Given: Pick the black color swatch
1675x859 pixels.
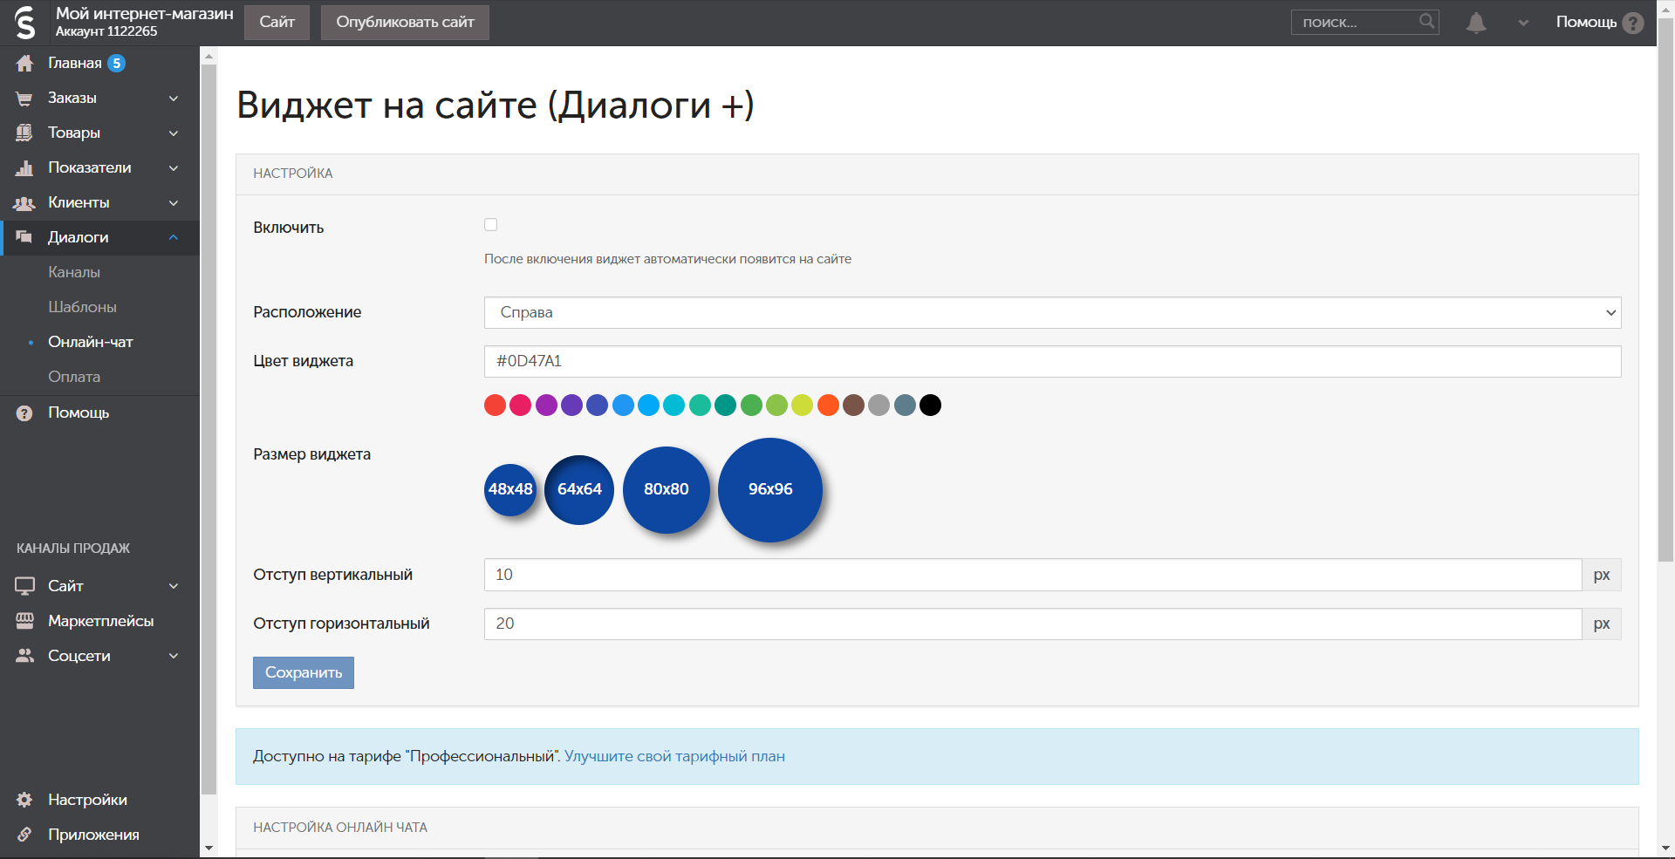Looking at the screenshot, I should click(930, 405).
